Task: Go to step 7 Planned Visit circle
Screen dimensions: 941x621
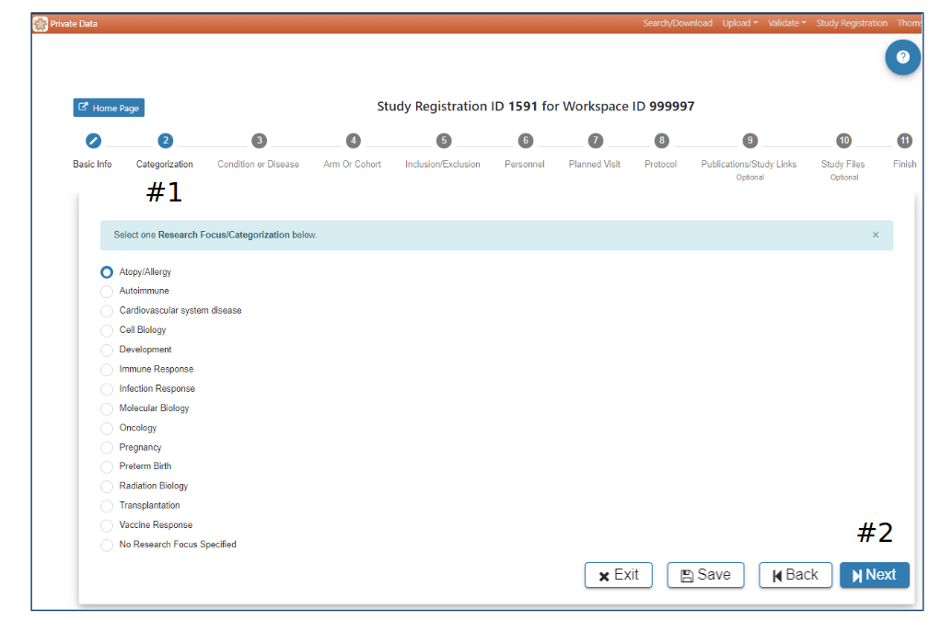Action: pyautogui.click(x=596, y=141)
